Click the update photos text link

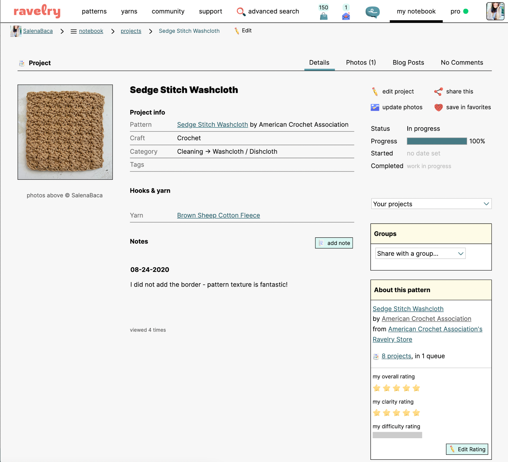[402, 108]
